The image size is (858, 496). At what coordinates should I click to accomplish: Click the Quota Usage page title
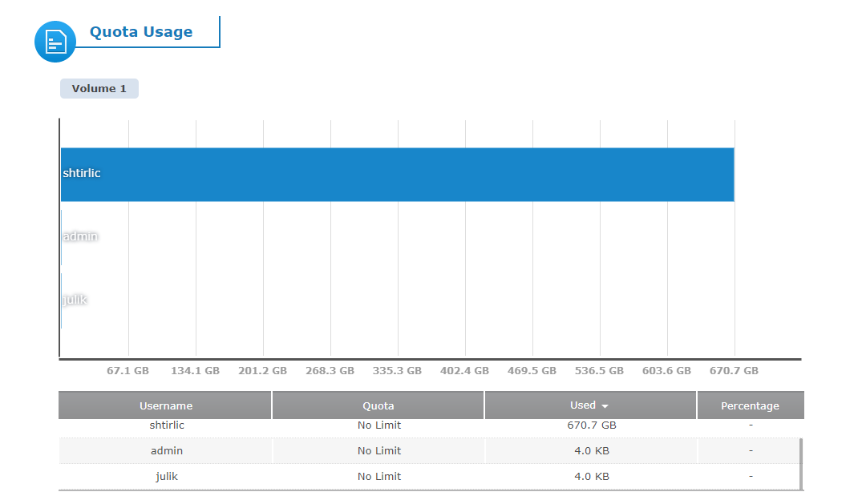click(144, 31)
